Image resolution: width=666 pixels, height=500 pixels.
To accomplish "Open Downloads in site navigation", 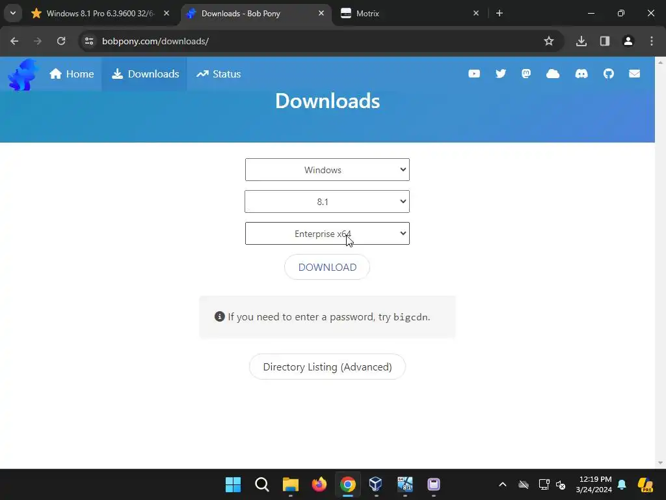I will (x=145, y=74).
